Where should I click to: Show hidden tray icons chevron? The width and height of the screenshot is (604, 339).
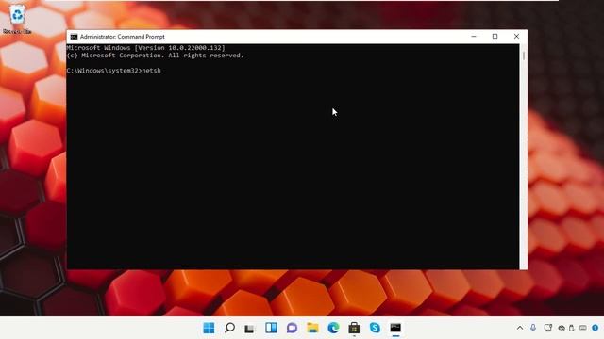click(520, 328)
